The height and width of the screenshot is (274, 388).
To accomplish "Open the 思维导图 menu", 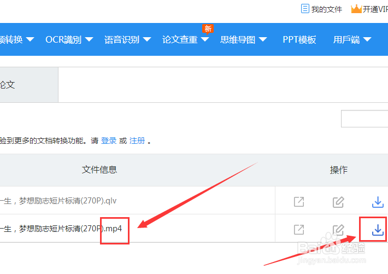I will [238, 39].
